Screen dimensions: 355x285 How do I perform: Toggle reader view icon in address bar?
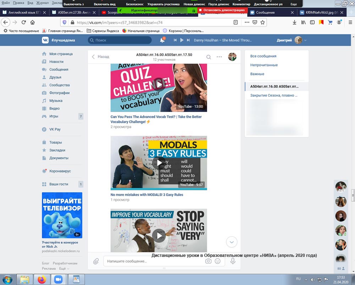[x=235, y=22]
